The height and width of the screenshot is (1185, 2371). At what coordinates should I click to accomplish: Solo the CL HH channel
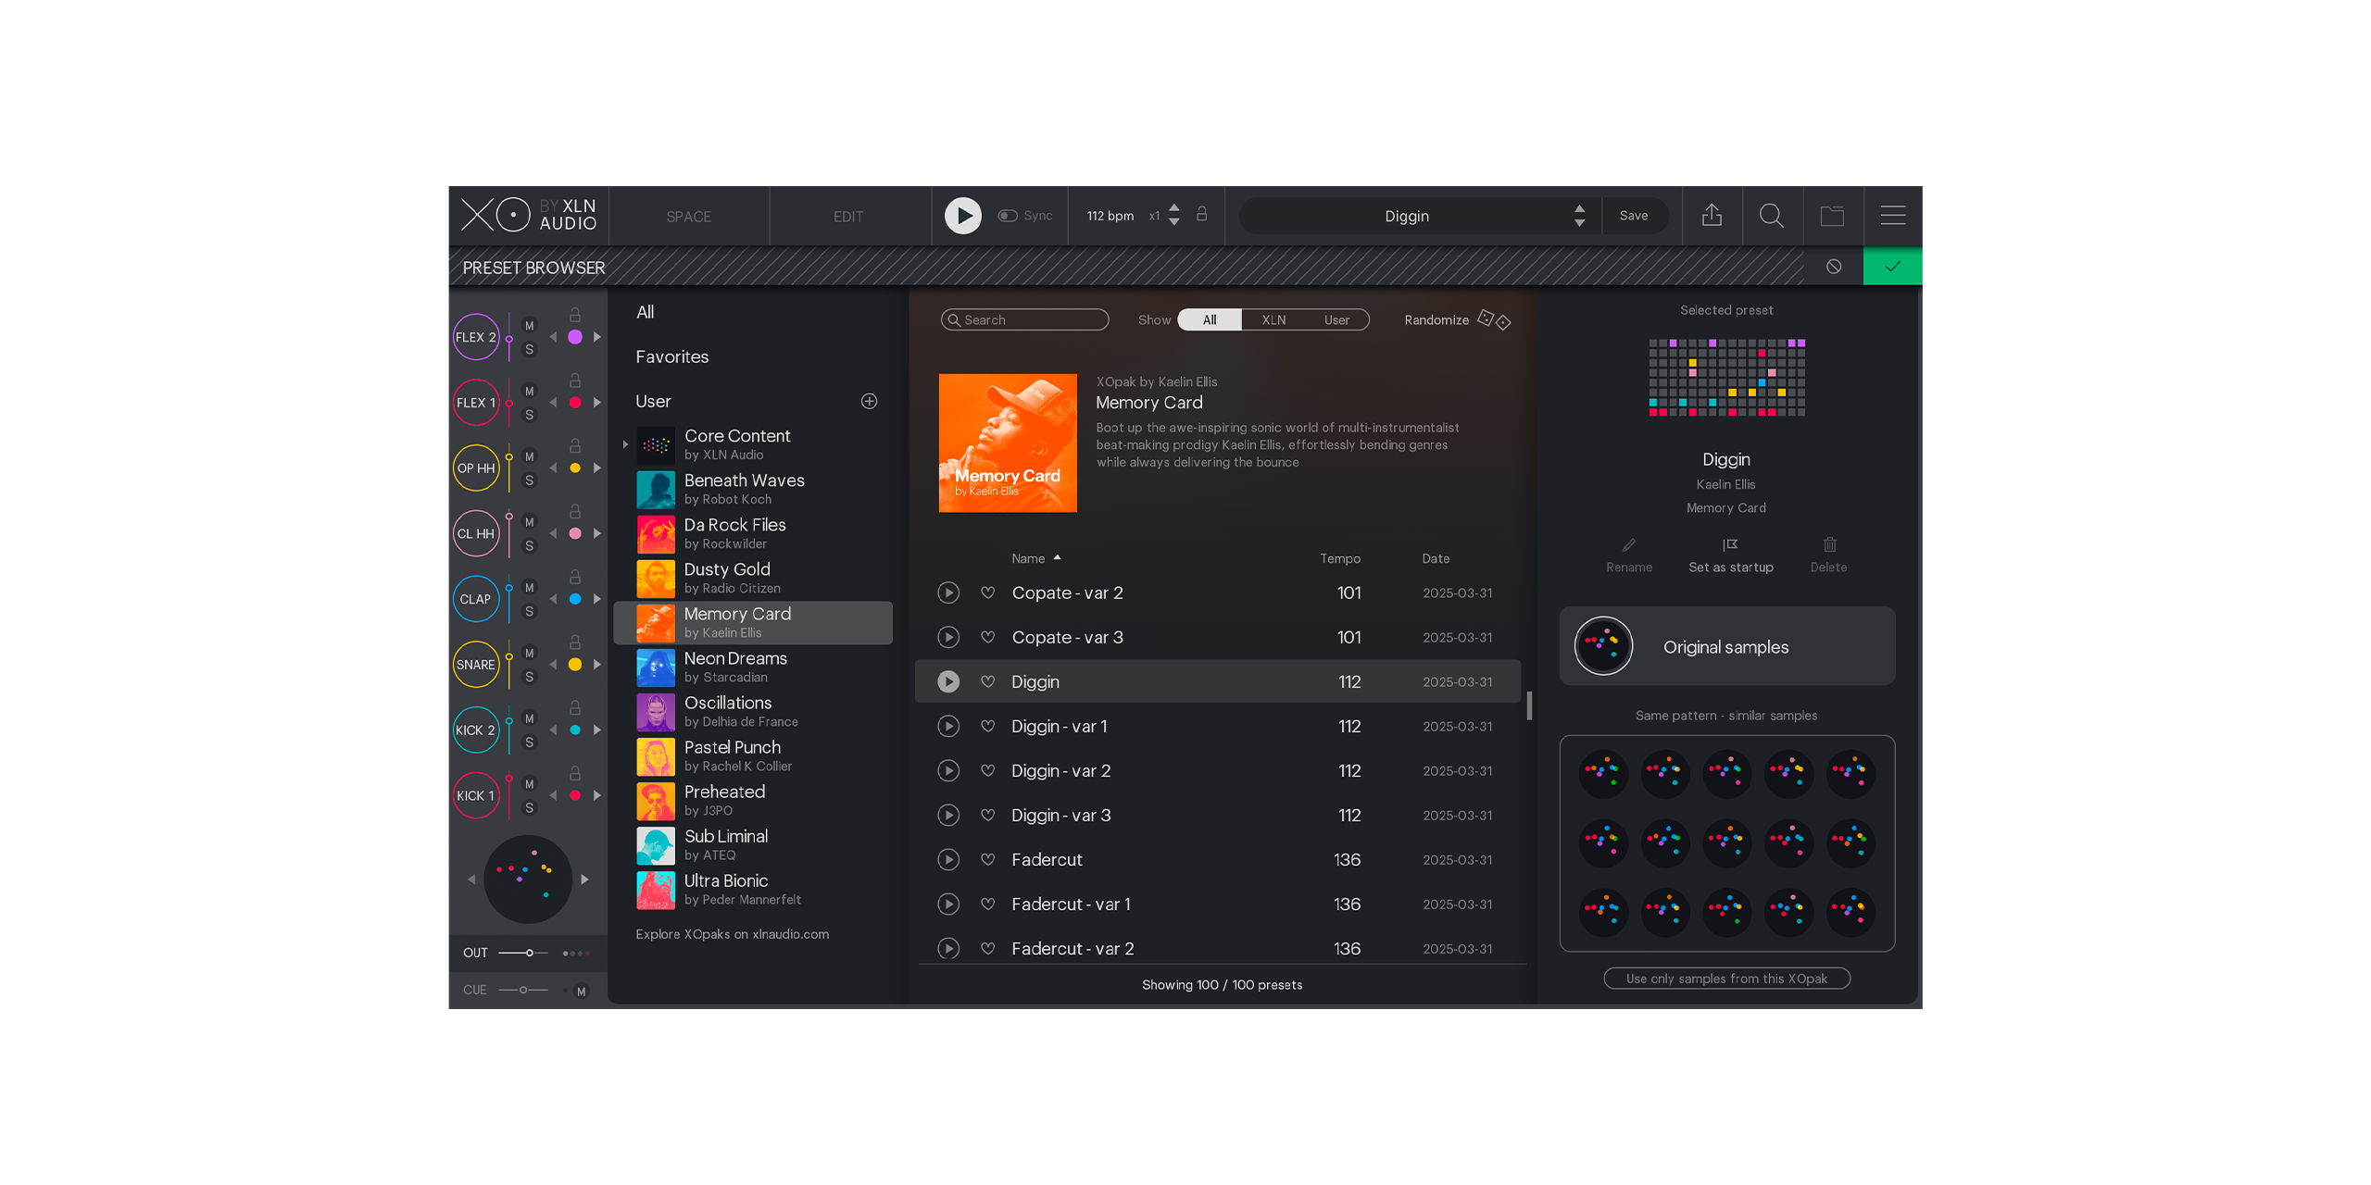point(529,546)
